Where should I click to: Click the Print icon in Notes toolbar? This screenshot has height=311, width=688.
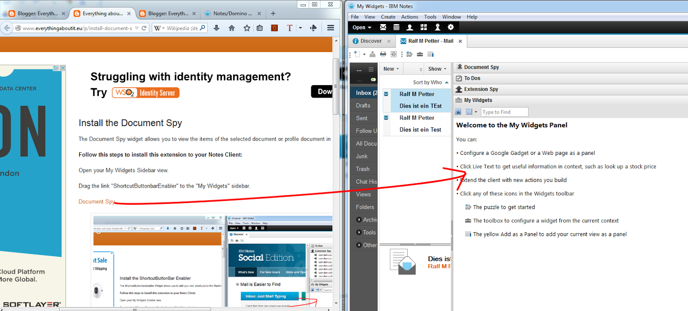pos(383,54)
